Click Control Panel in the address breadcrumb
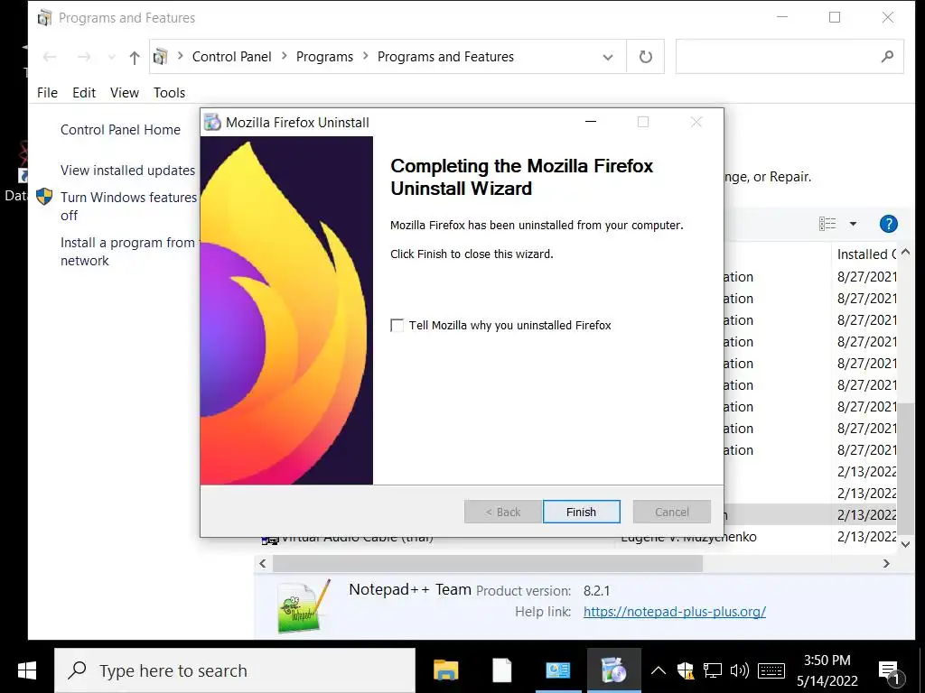 point(232,57)
